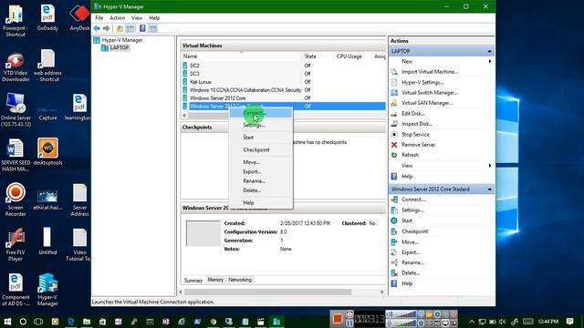Viewport: 584px width, 328px height.
Task: Choose Start in the context menu
Action: [x=261, y=138]
